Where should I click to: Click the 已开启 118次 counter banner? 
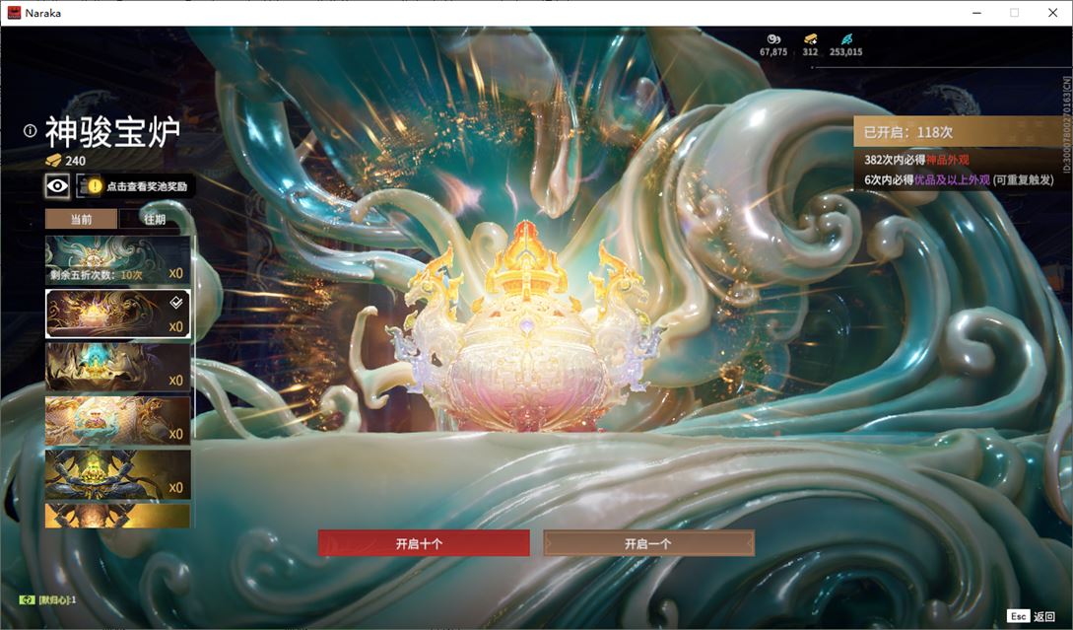960,131
